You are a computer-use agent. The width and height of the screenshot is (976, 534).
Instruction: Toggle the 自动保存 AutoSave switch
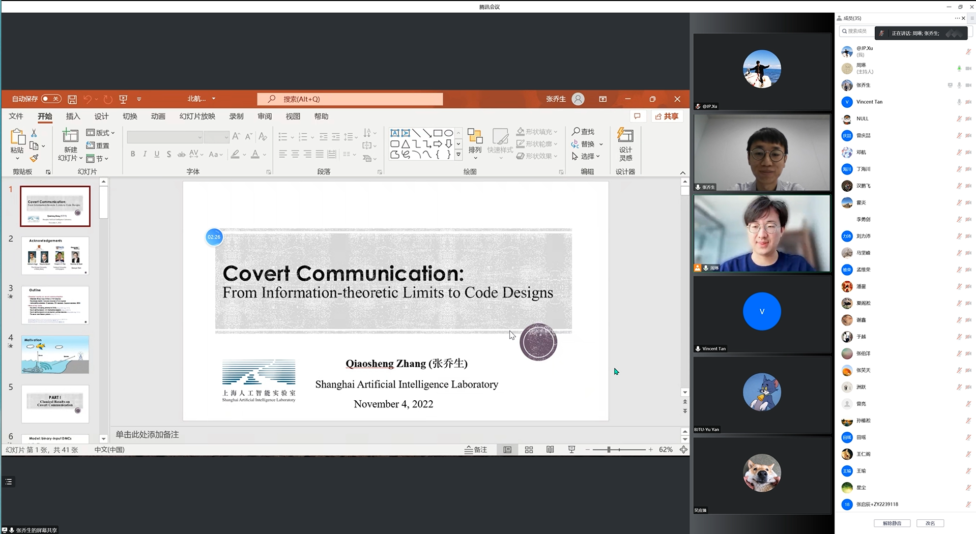(51, 99)
